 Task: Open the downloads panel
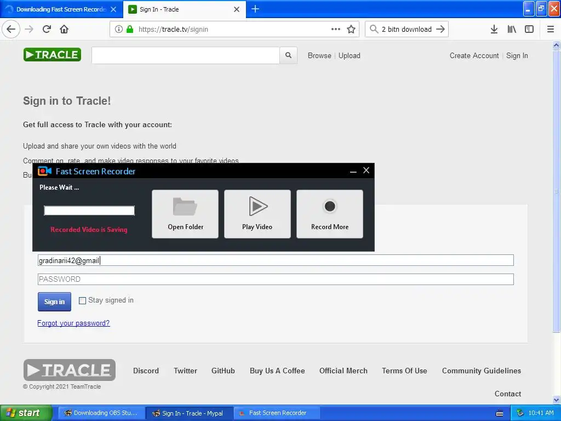[494, 29]
